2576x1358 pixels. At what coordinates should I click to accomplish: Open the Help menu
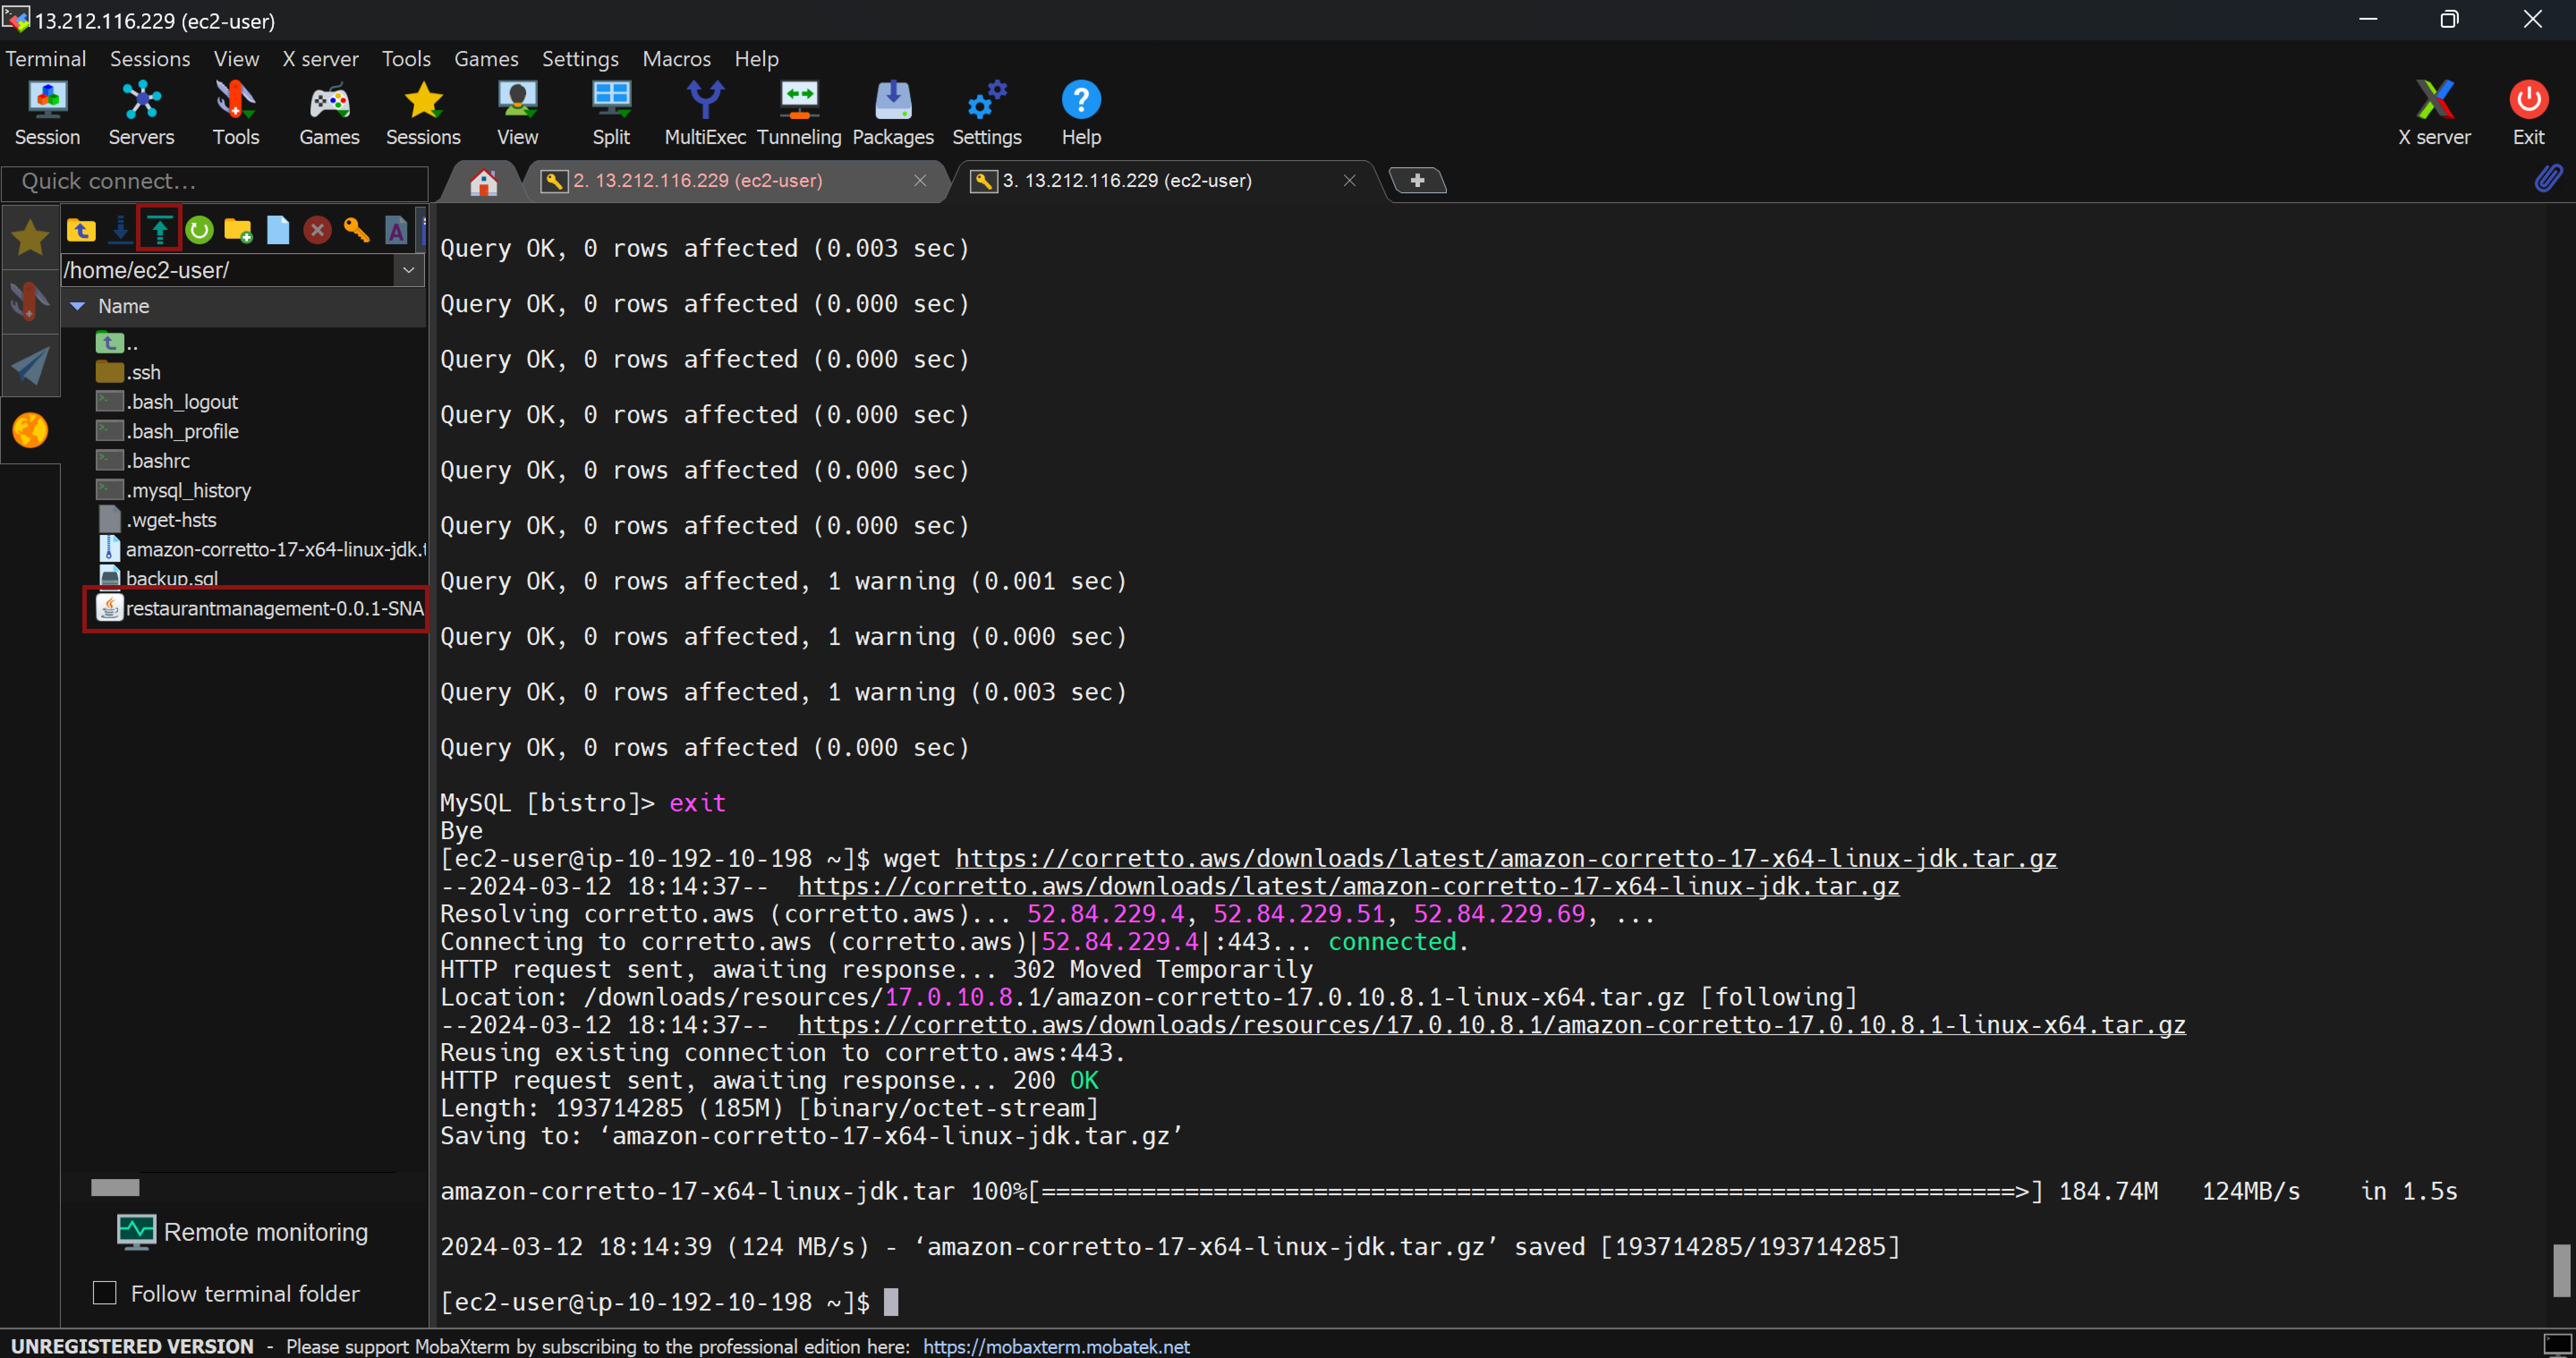click(756, 59)
